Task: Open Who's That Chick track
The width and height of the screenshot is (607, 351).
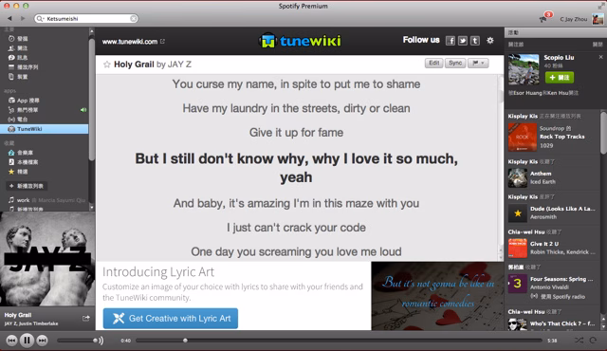Action: (x=562, y=323)
